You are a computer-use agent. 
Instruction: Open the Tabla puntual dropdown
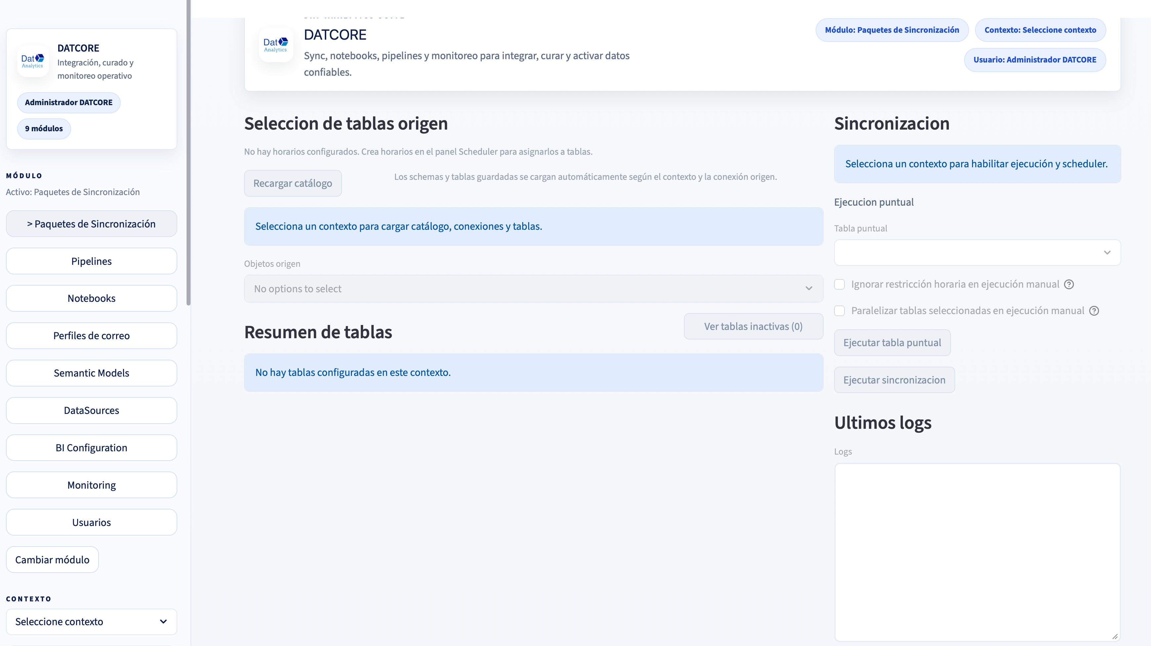(977, 252)
